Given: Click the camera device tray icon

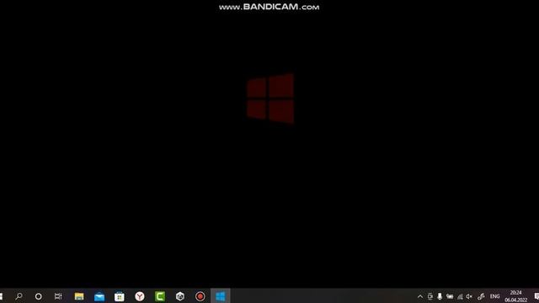Looking at the screenshot, I should click(430, 296).
